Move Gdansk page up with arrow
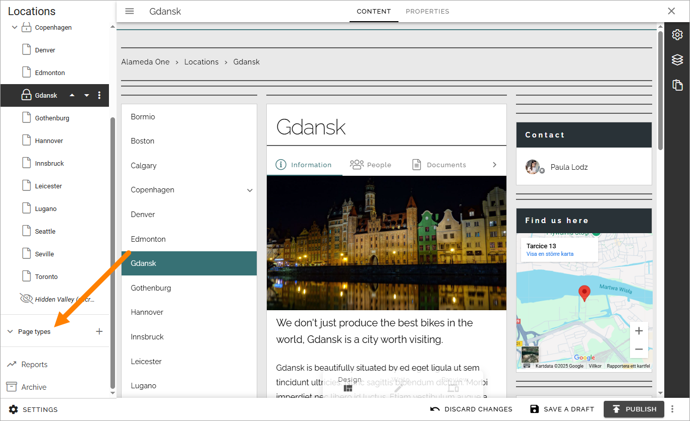 click(72, 95)
